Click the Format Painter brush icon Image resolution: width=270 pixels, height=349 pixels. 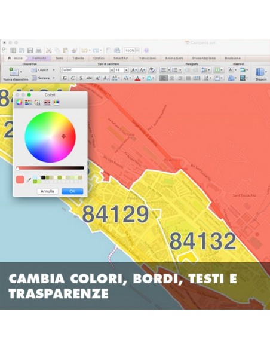point(74,51)
